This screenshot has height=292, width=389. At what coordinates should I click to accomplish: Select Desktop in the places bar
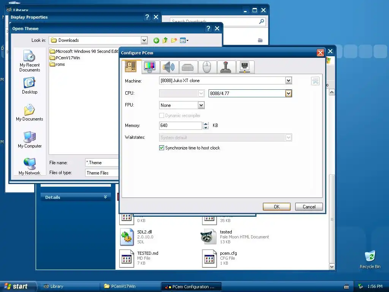(x=30, y=86)
